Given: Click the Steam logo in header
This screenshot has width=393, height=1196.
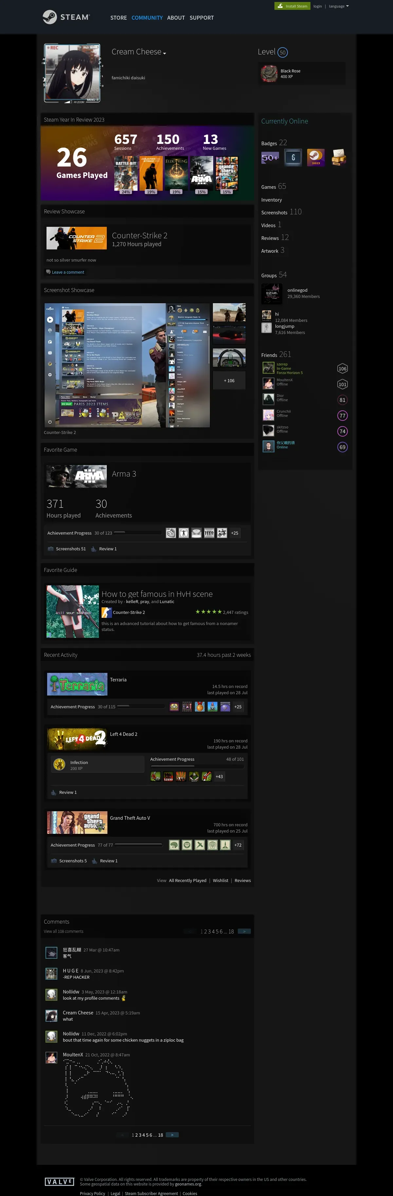Looking at the screenshot, I should (x=66, y=17).
